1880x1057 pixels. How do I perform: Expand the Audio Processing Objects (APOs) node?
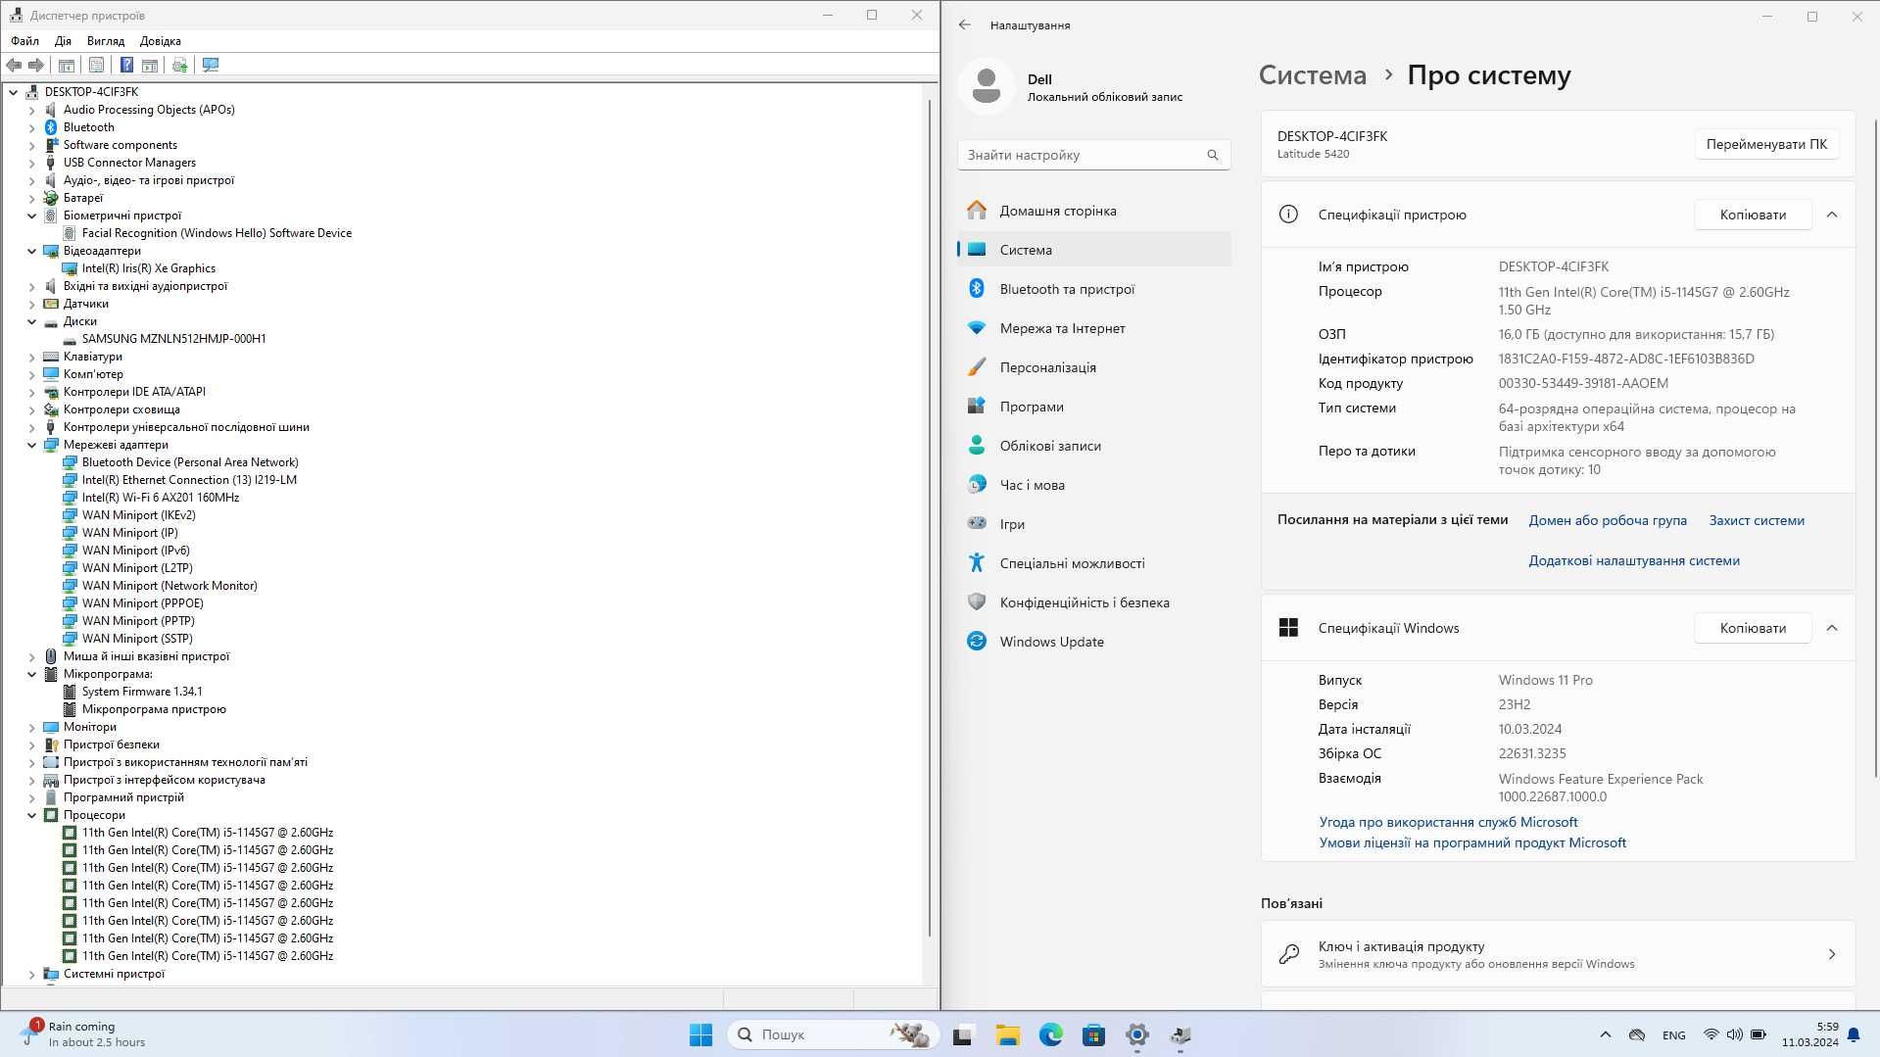click(31, 110)
